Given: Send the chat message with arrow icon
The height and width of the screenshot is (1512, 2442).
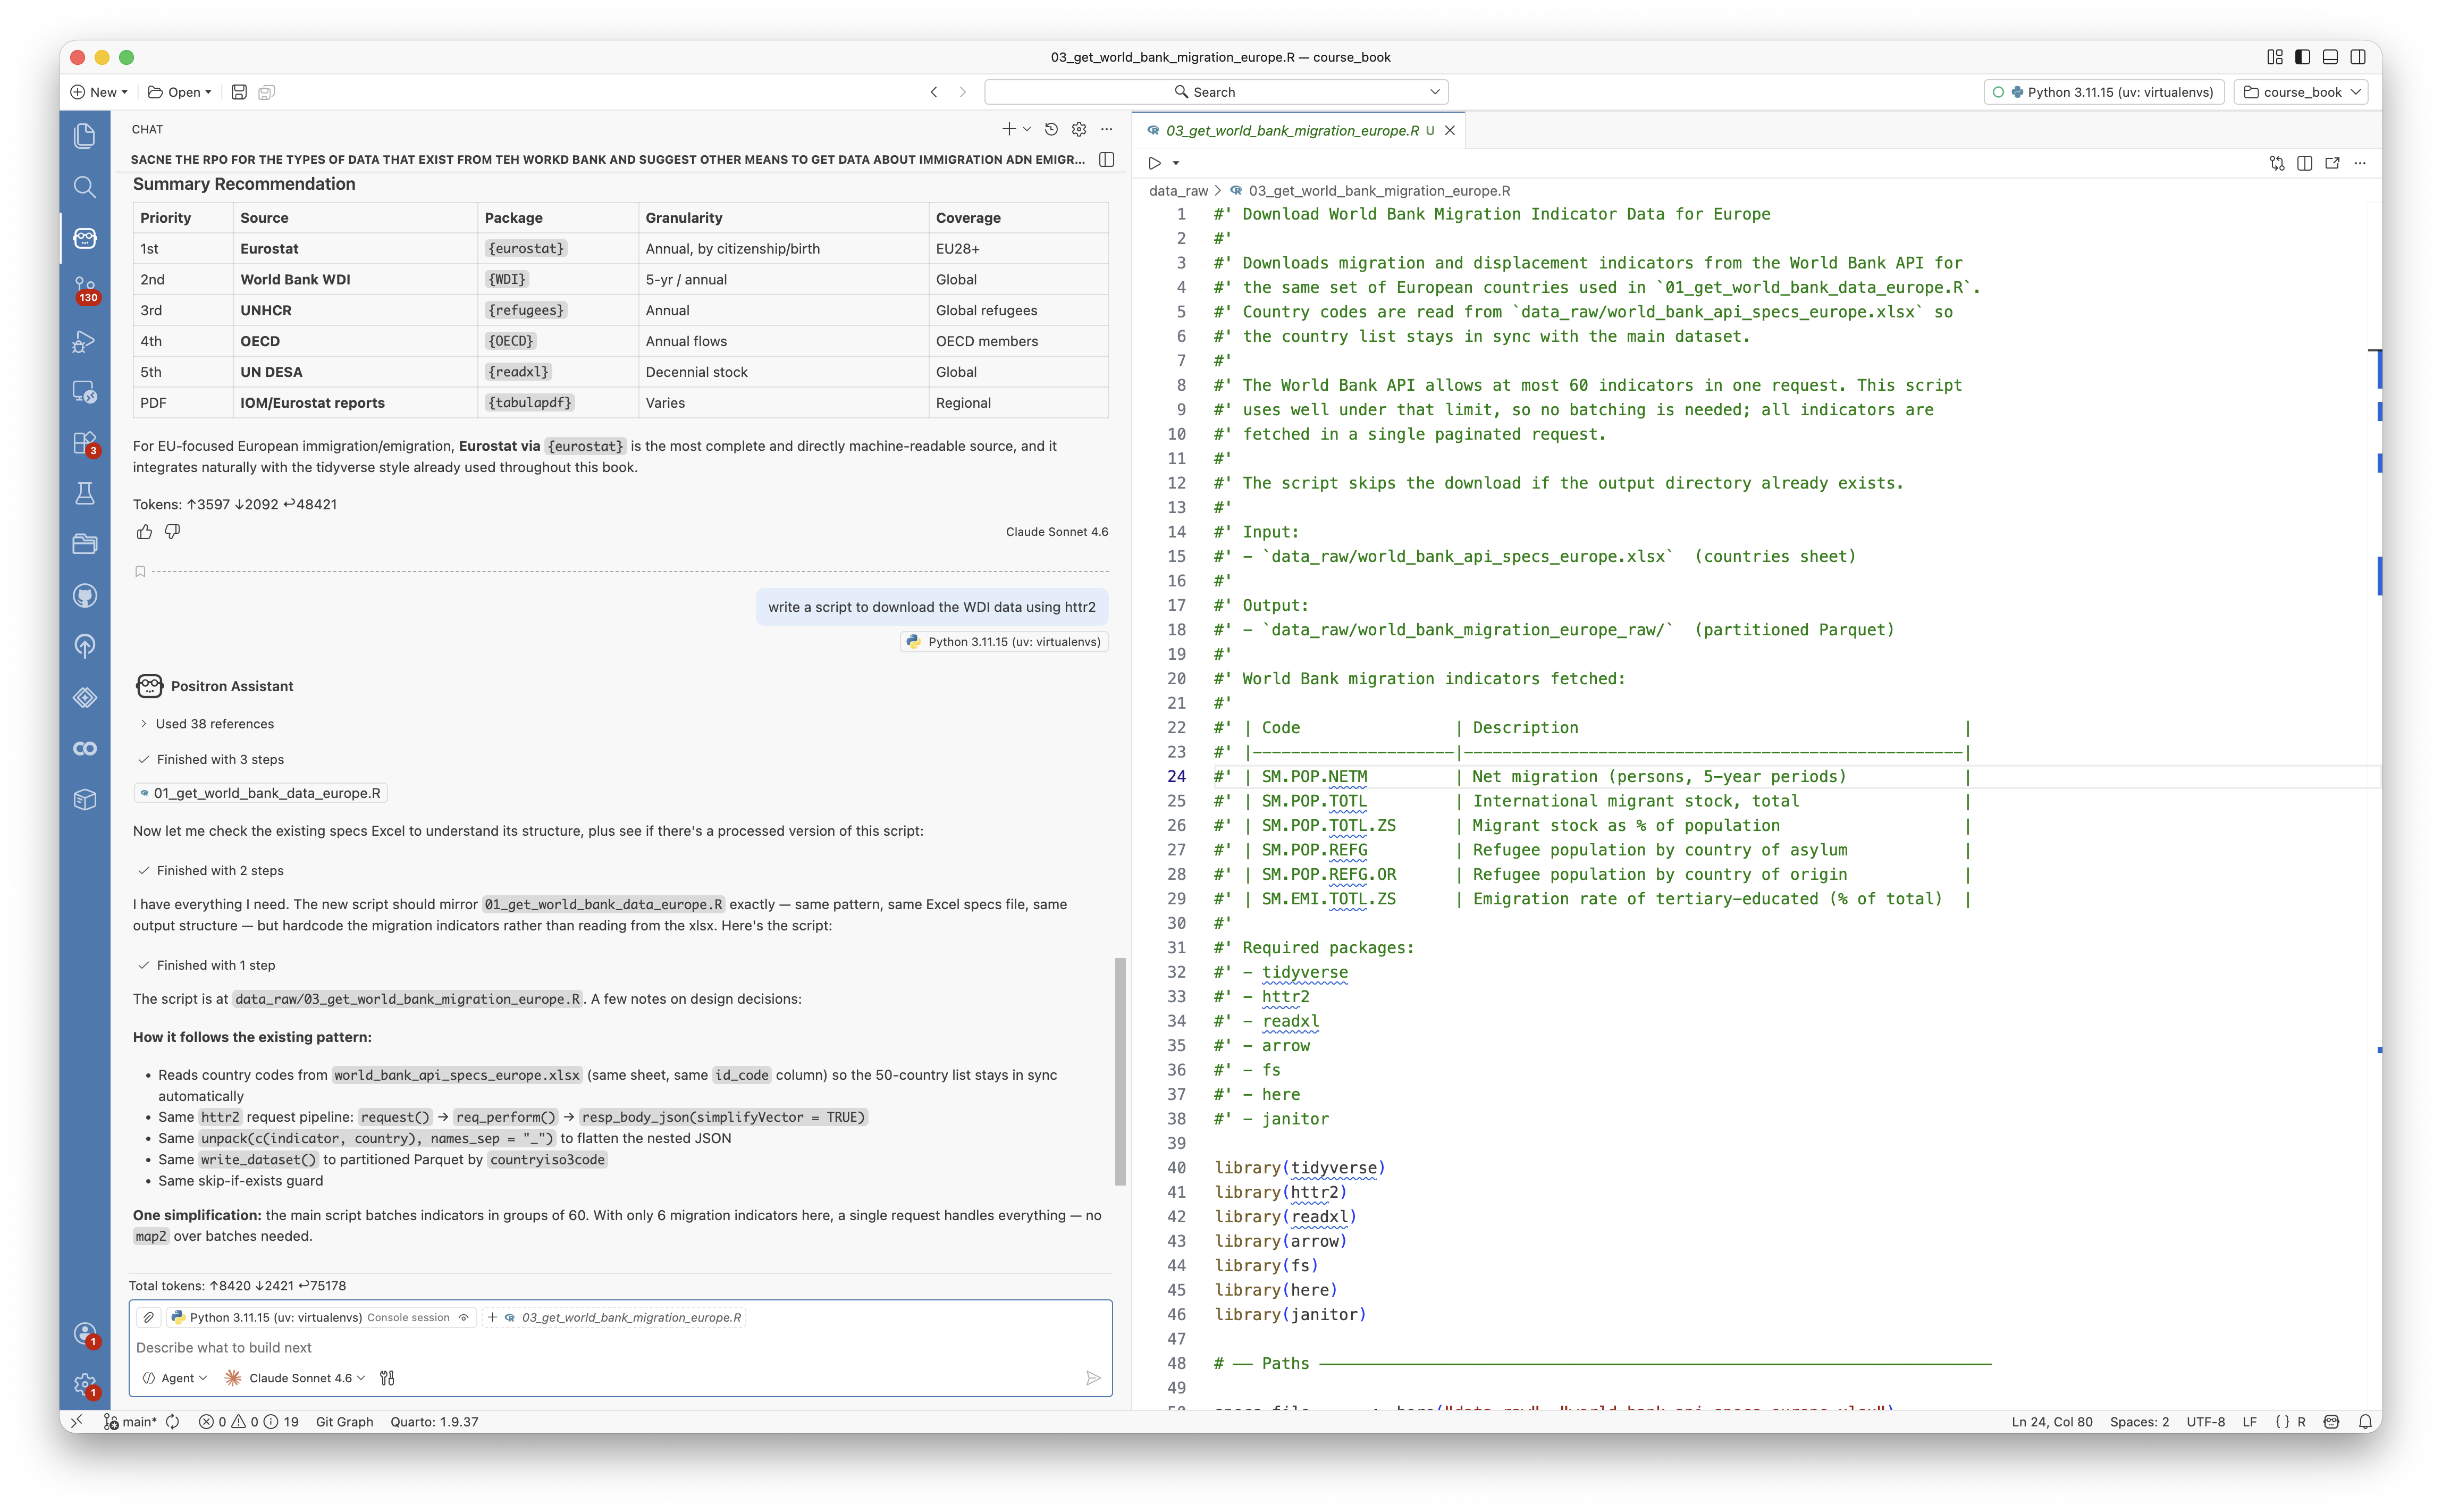Looking at the screenshot, I should 1092,1378.
